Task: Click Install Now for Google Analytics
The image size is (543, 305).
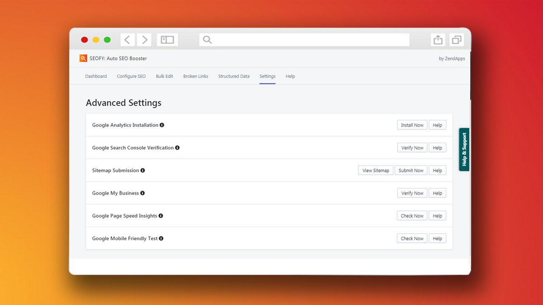Action: (412, 125)
